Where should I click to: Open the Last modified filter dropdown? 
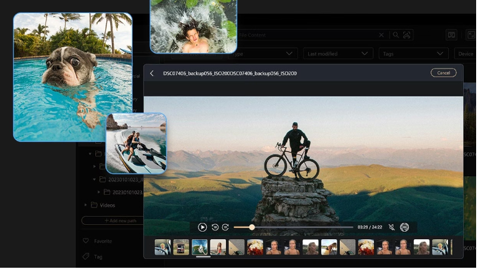tap(339, 54)
